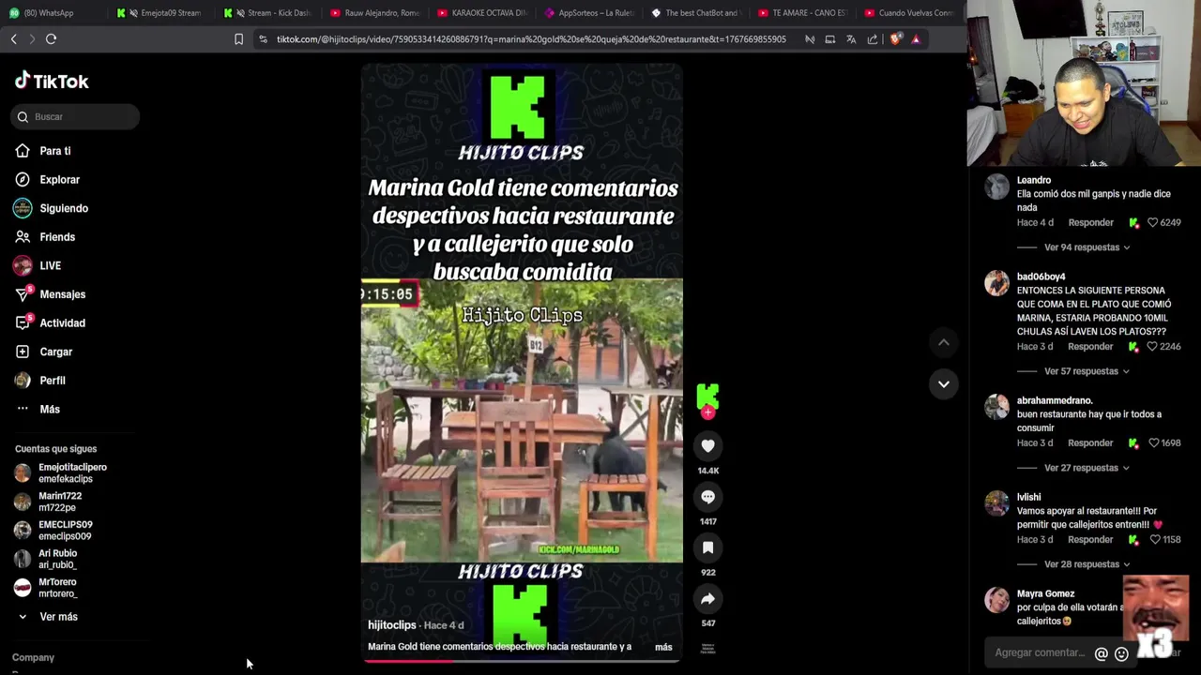Open EMECLIPS09 followed account
The height and width of the screenshot is (675, 1201).
[x=53, y=531]
